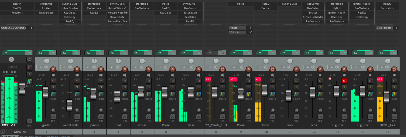Open input dropdown on the pad track
The width and height of the screenshot is (406, 137).
[114, 67]
